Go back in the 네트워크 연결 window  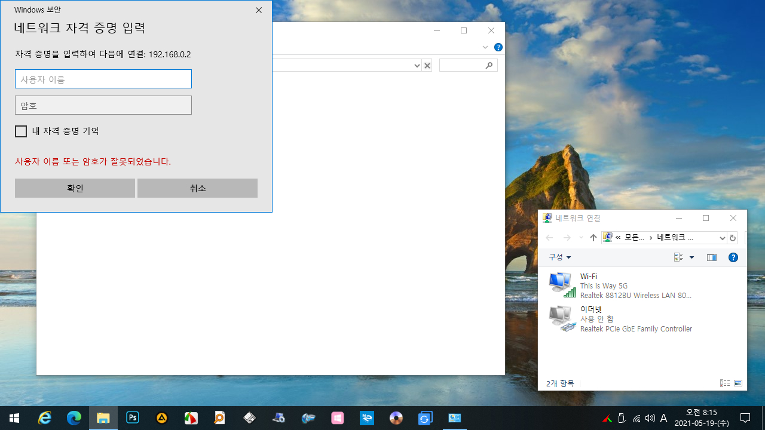(549, 238)
